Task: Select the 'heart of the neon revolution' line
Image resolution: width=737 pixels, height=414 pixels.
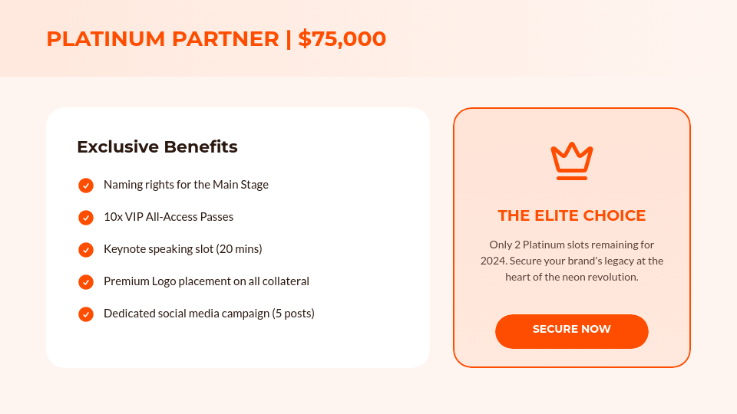Action: coord(572,277)
